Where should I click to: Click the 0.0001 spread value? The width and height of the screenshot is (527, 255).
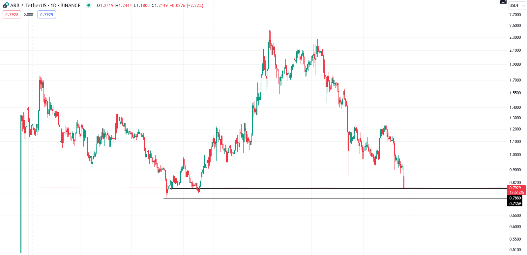tap(29, 14)
